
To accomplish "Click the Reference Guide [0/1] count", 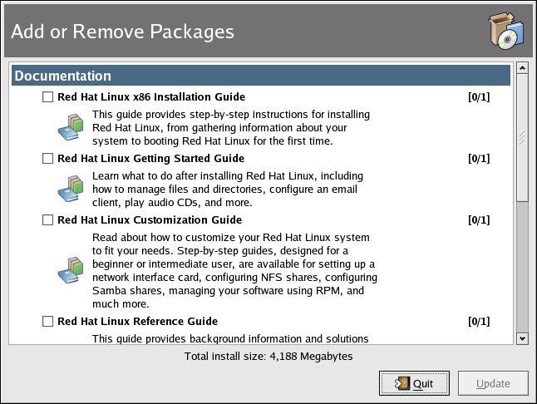I will (479, 321).
